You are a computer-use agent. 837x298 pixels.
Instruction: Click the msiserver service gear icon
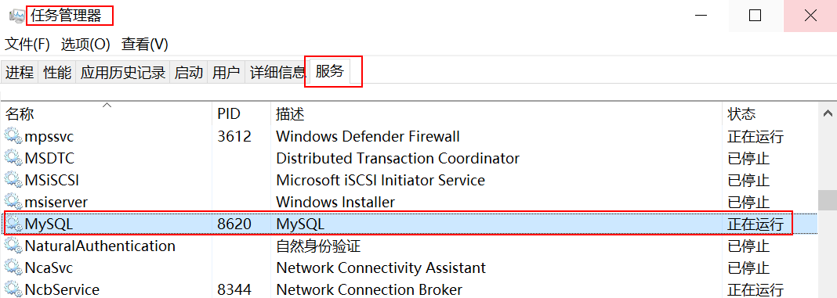13,202
